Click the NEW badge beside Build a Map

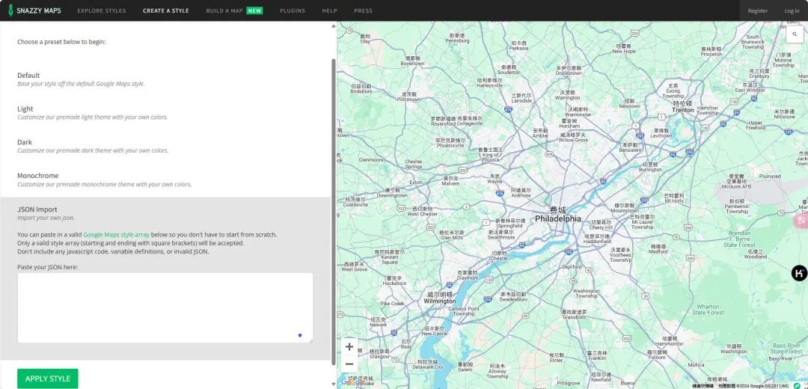click(254, 10)
